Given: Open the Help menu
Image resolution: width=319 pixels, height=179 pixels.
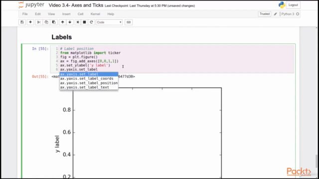Looking at the screenshot, I should 111,14.
